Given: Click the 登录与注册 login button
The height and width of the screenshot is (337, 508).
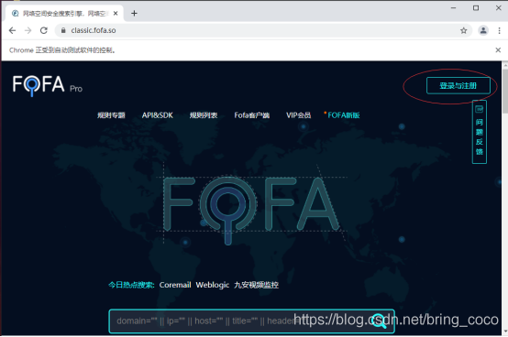Looking at the screenshot, I should click(458, 86).
